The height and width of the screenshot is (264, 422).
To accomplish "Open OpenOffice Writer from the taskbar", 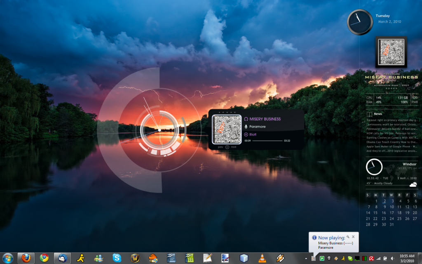I will pyautogui.click(x=171, y=258).
